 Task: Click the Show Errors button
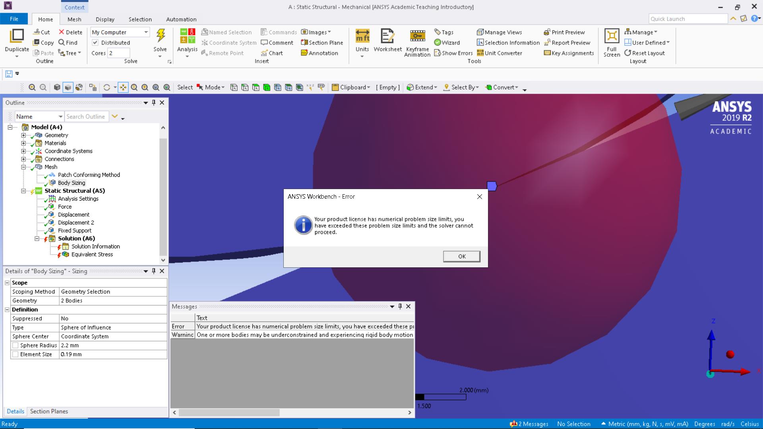pyautogui.click(x=453, y=53)
